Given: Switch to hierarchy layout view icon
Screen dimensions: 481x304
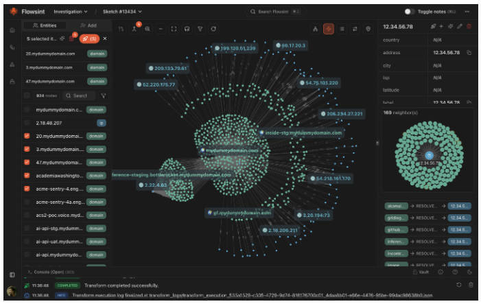Looking at the screenshot, I should tap(316, 29).
